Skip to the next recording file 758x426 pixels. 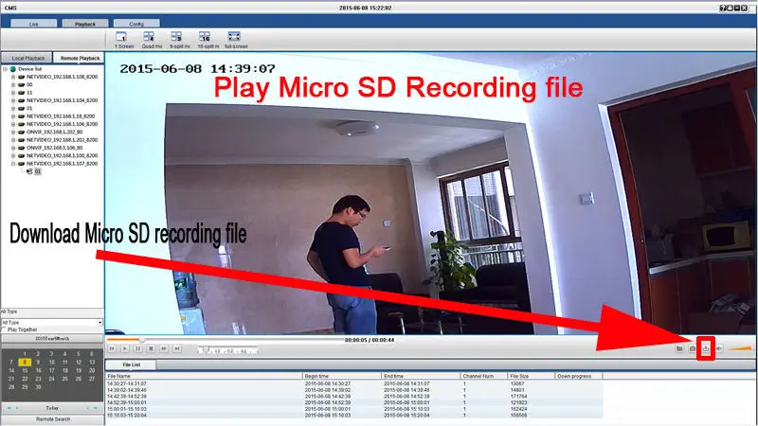click(x=177, y=348)
